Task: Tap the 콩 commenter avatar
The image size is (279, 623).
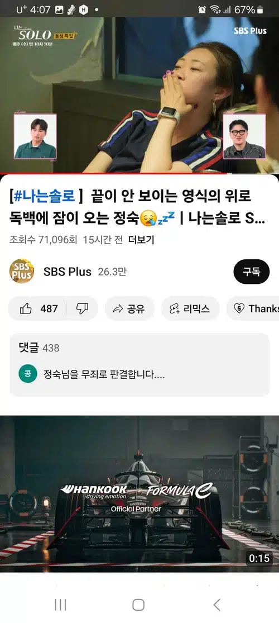Action: (x=28, y=374)
